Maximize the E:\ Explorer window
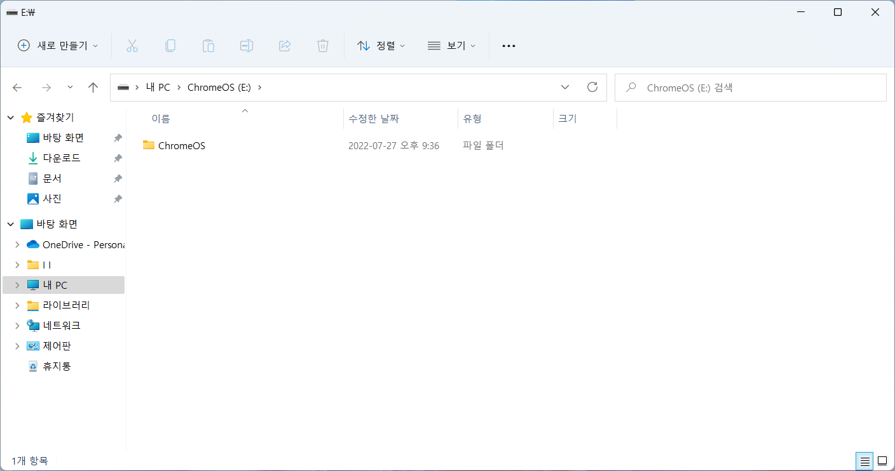 (838, 12)
